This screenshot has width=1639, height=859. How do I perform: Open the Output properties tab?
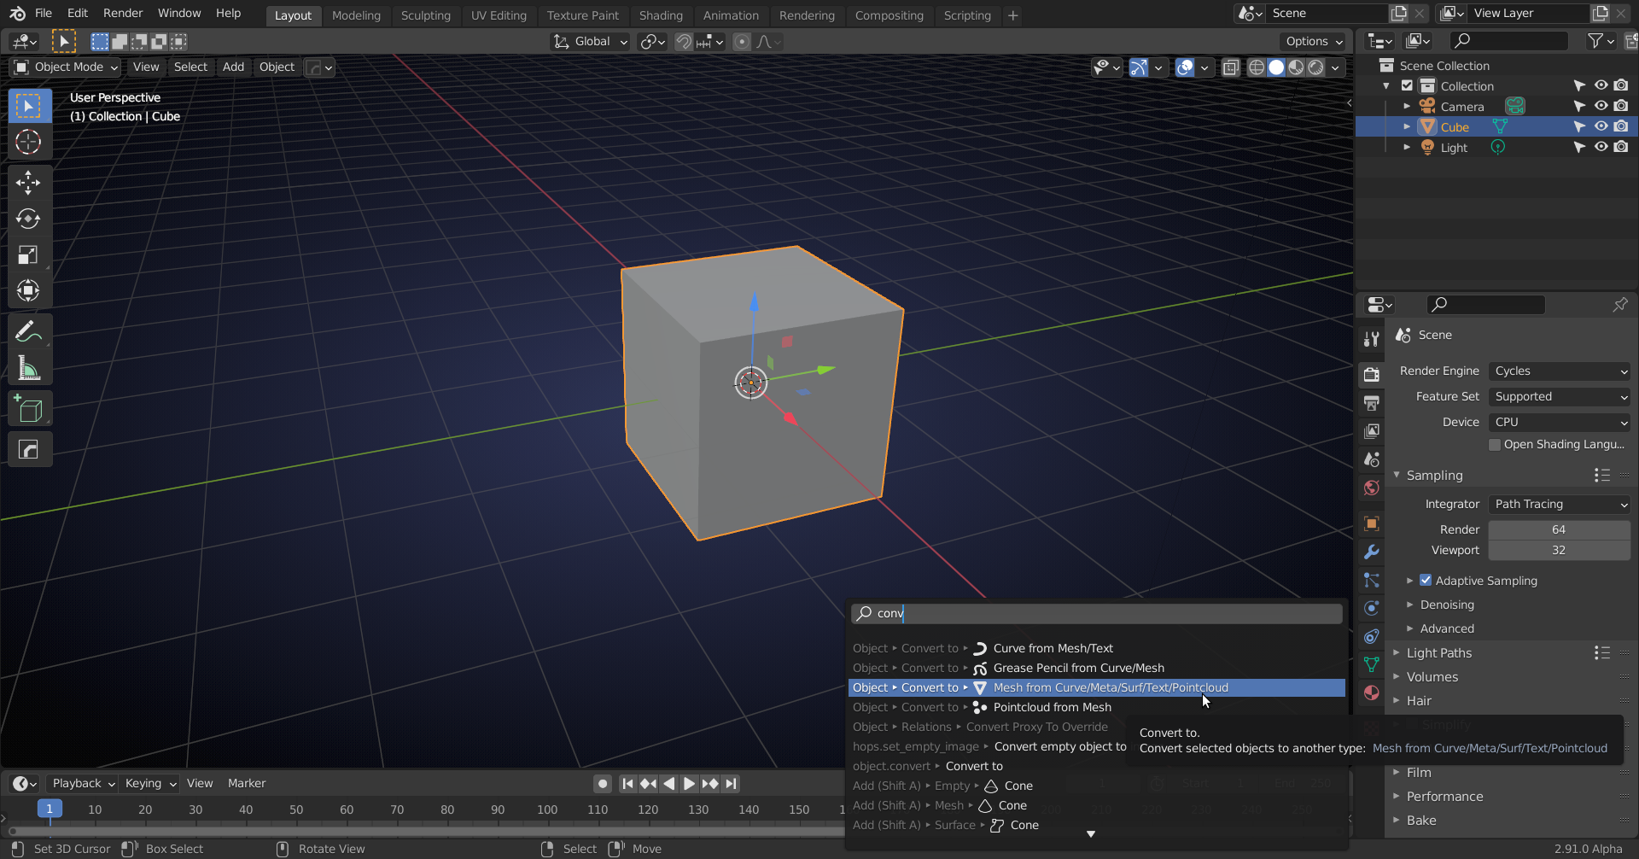point(1372,402)
